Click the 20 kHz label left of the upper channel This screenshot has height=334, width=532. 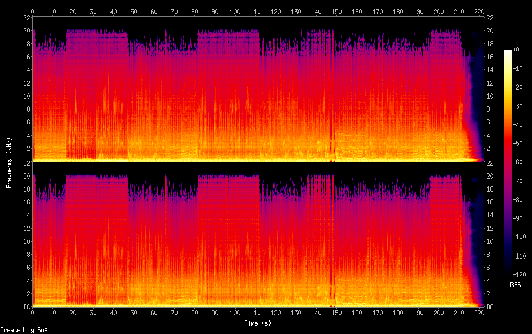pos(25,30)
